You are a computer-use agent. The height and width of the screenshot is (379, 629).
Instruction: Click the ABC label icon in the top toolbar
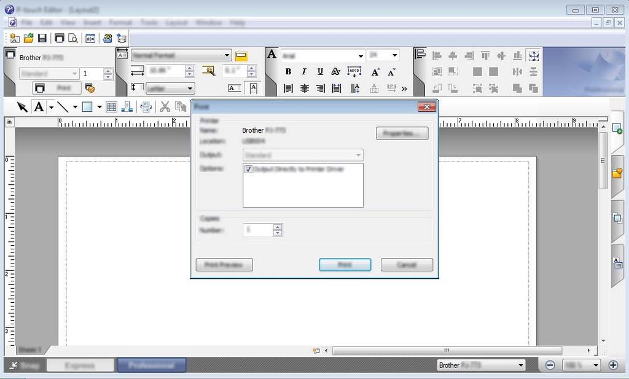(x=90, y=38)
